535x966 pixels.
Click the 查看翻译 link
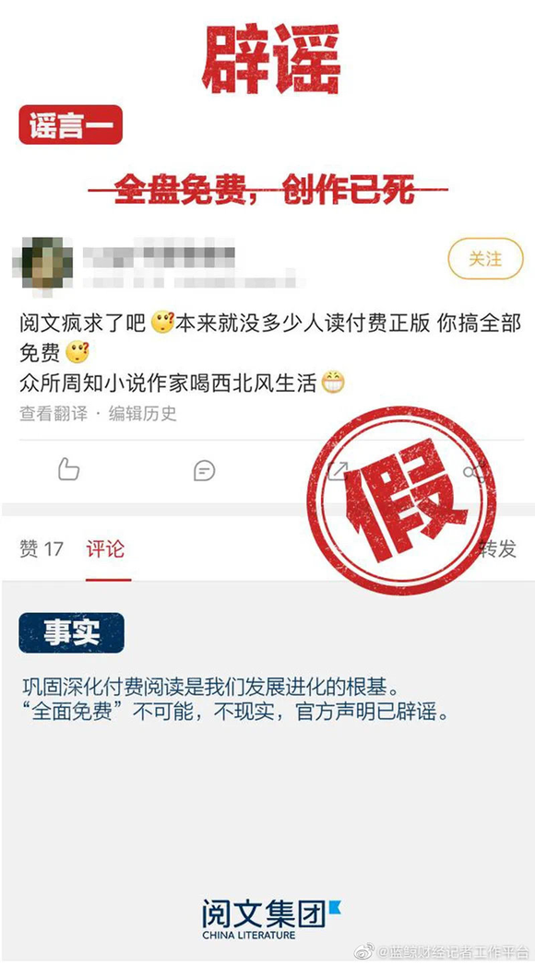53,413
